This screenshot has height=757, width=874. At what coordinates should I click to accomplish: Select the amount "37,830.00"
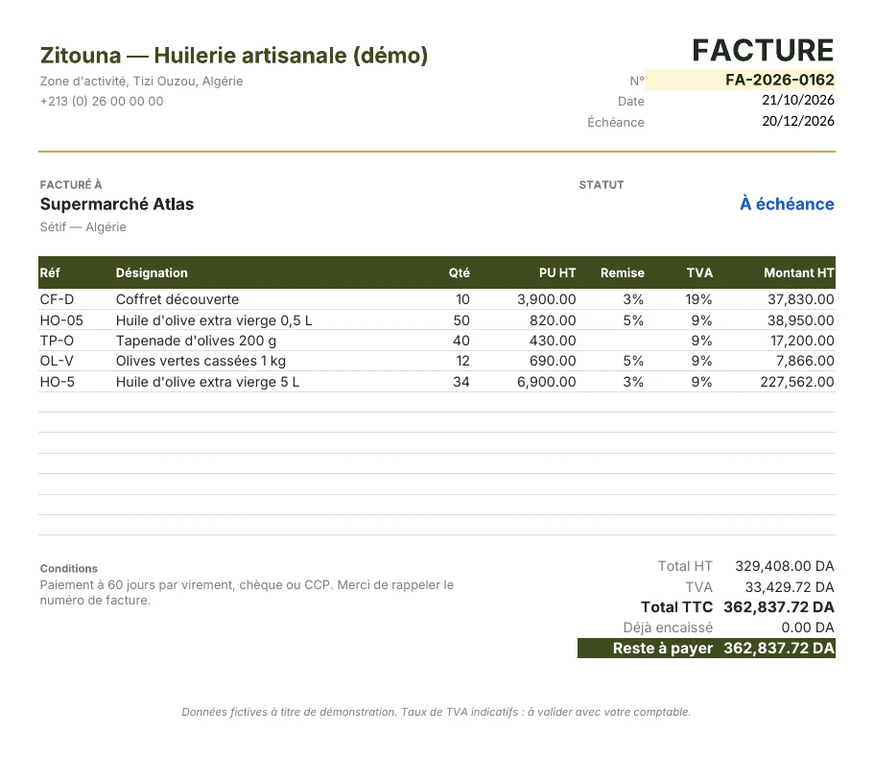pos(801,299)
